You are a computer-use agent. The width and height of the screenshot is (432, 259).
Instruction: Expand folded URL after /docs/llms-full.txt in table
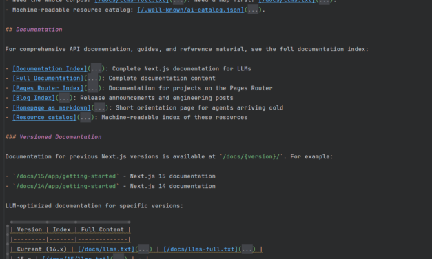pyautogui.click(x=247, y=249)
